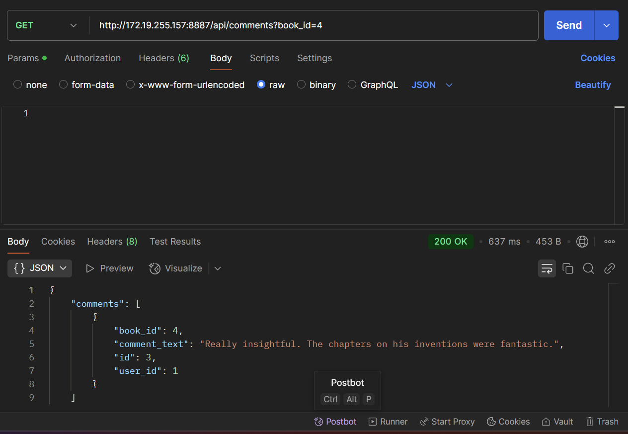Click Start Proxy in the status bar

(447, 422)
